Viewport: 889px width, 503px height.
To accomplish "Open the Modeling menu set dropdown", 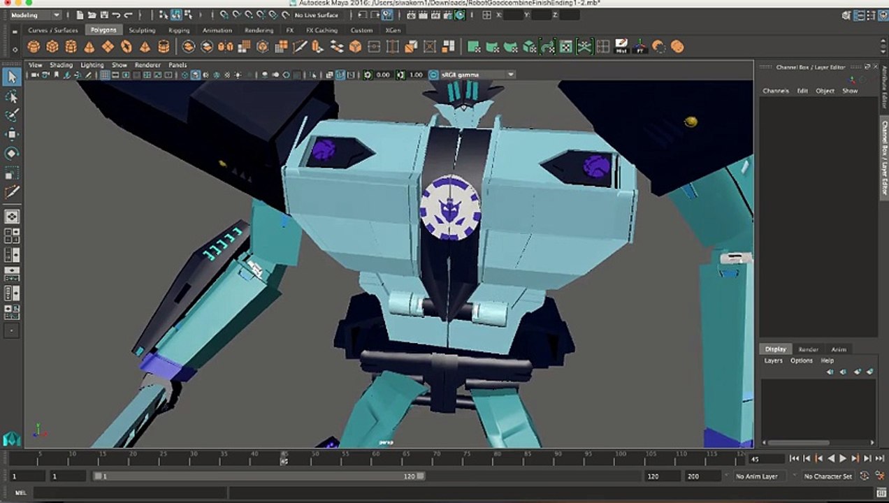I will pyautogui.click(x=35, y=15).
